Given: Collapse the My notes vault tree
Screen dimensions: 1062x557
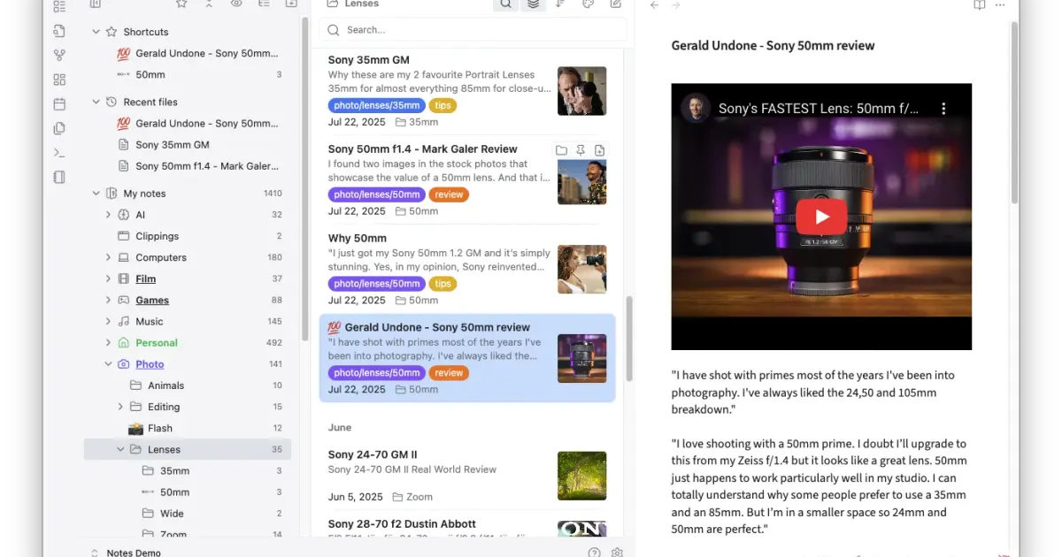Looking at the screenshot, I should (96, 194).
